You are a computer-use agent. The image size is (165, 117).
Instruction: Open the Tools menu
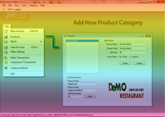pyautogui.click(x=24, y=5)
